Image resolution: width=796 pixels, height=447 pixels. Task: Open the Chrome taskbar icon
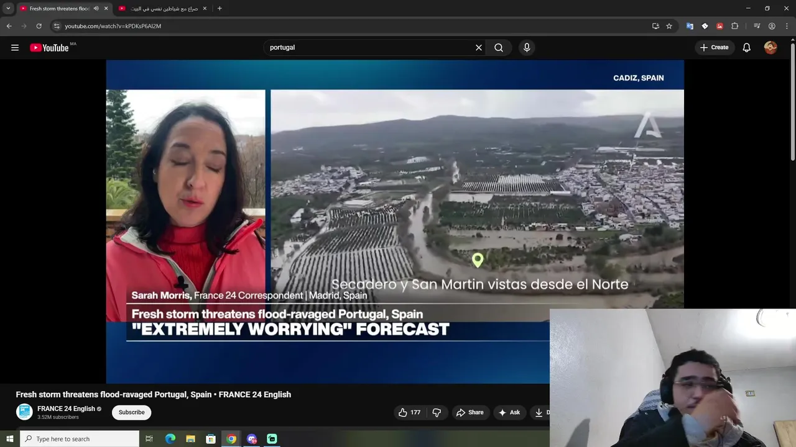pos(231,439)
